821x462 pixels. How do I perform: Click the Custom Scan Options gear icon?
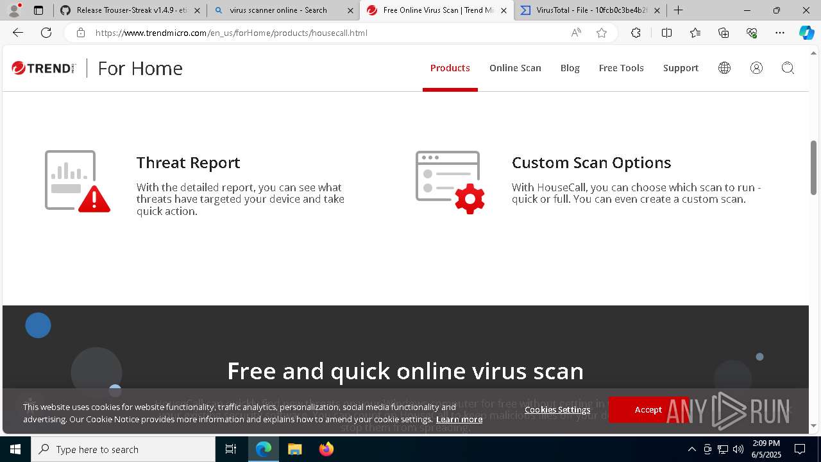[x=450, y=182]
